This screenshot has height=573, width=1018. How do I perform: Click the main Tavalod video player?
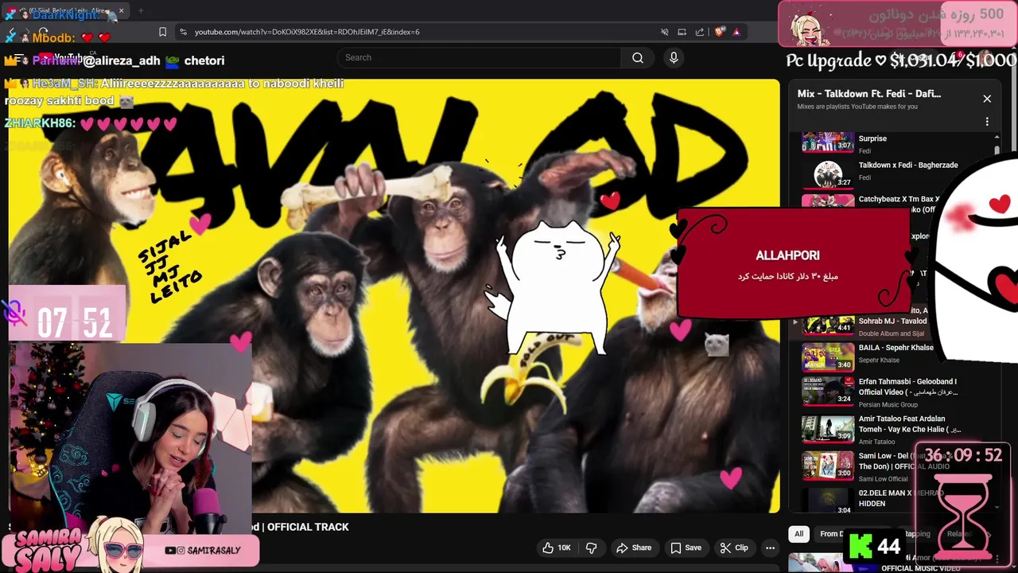tap(394, 295)
